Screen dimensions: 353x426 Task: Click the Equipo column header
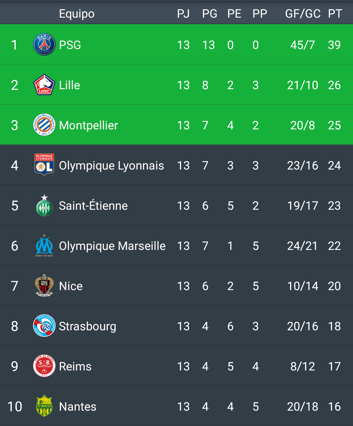point(77,14)
